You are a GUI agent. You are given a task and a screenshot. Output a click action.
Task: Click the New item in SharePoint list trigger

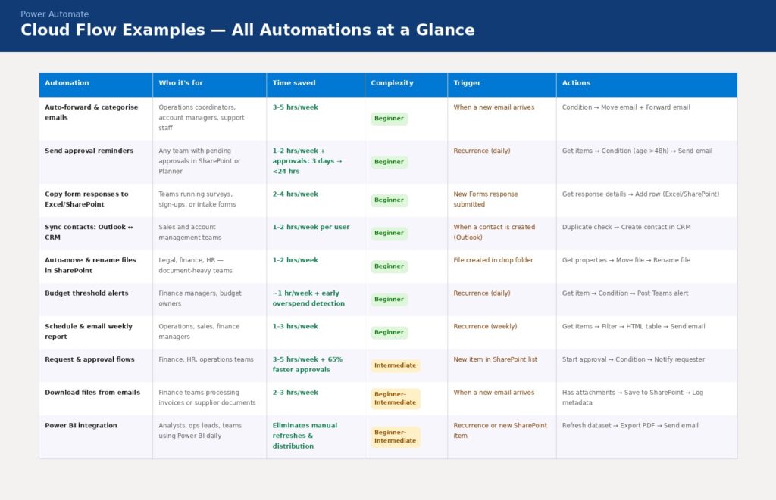[496, 359]
